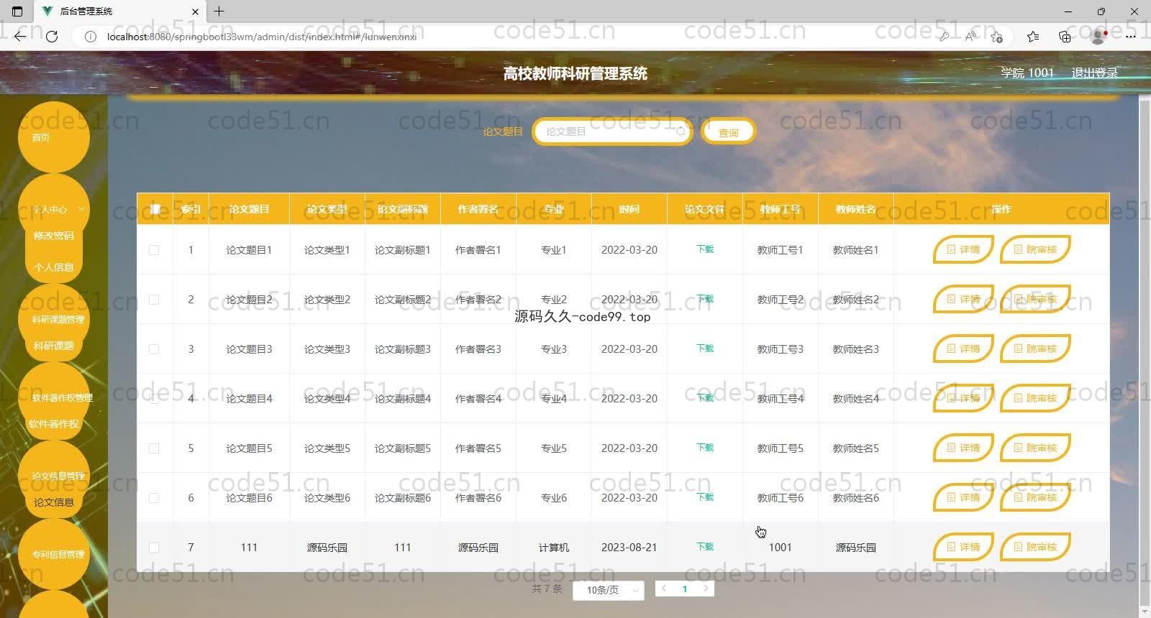Open the password key icon in address bar

944,37
